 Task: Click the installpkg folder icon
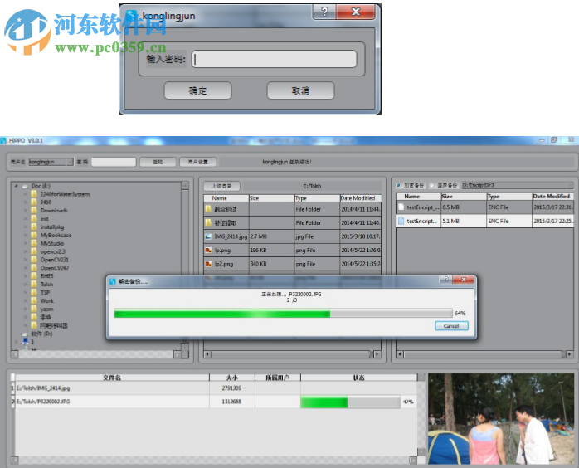[34, 227]
